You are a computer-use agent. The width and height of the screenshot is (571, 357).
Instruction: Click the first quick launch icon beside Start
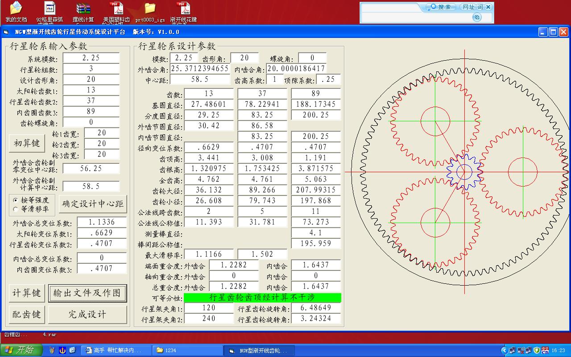click(53, 350)
